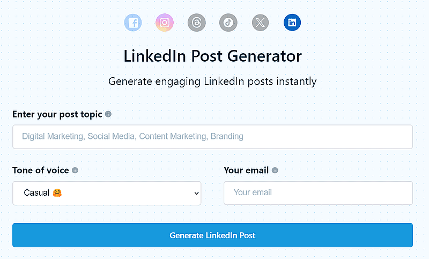Screen dimensions: 429x259
Task: Click the "Your email" label text
Action: [x=246, y=171]
